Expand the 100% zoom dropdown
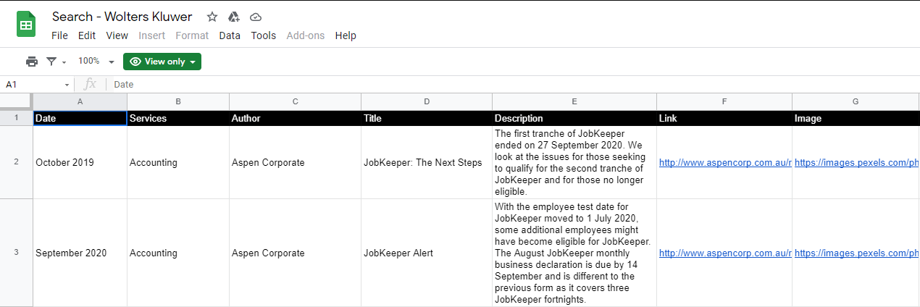This screenshot has height=307, width=920. [96, 62]
